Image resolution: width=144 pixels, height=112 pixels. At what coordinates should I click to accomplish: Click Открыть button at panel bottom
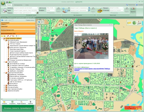pos(4,102)
